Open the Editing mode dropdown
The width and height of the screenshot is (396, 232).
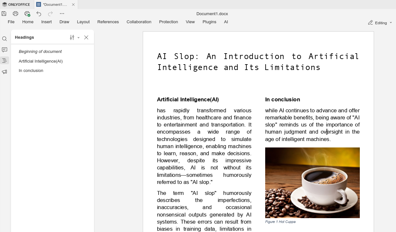[x=380, y=23]
